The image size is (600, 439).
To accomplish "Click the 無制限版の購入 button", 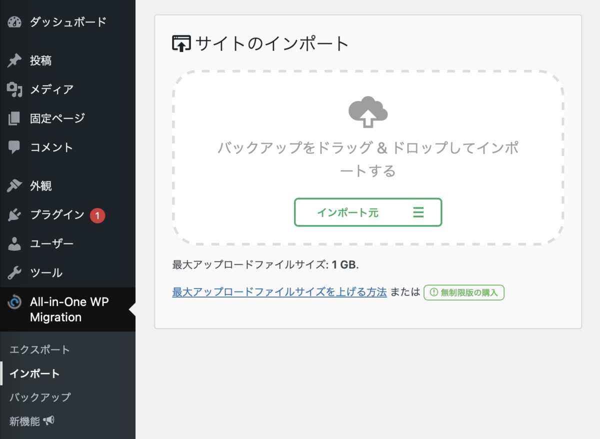I will click(x=464, y=292).
